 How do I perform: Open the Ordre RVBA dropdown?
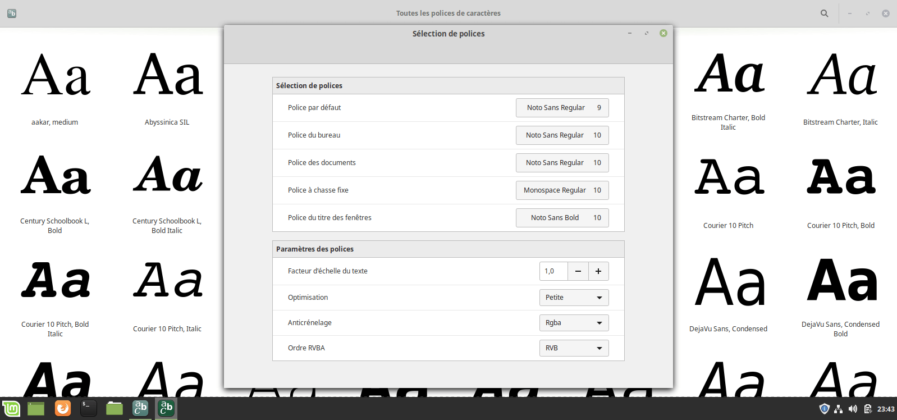point(574,348)
